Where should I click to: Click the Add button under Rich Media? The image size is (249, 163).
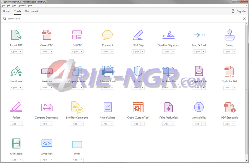[14, 160]
